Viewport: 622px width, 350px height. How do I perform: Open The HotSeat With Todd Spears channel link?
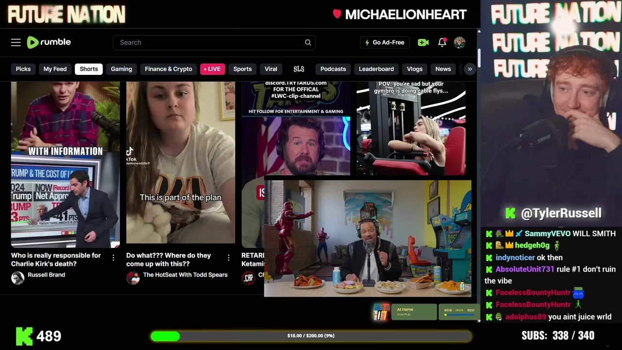[x=185, y=275]
